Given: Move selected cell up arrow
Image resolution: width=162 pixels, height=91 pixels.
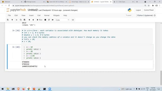Looking at the screenshot, I should 29,20.
